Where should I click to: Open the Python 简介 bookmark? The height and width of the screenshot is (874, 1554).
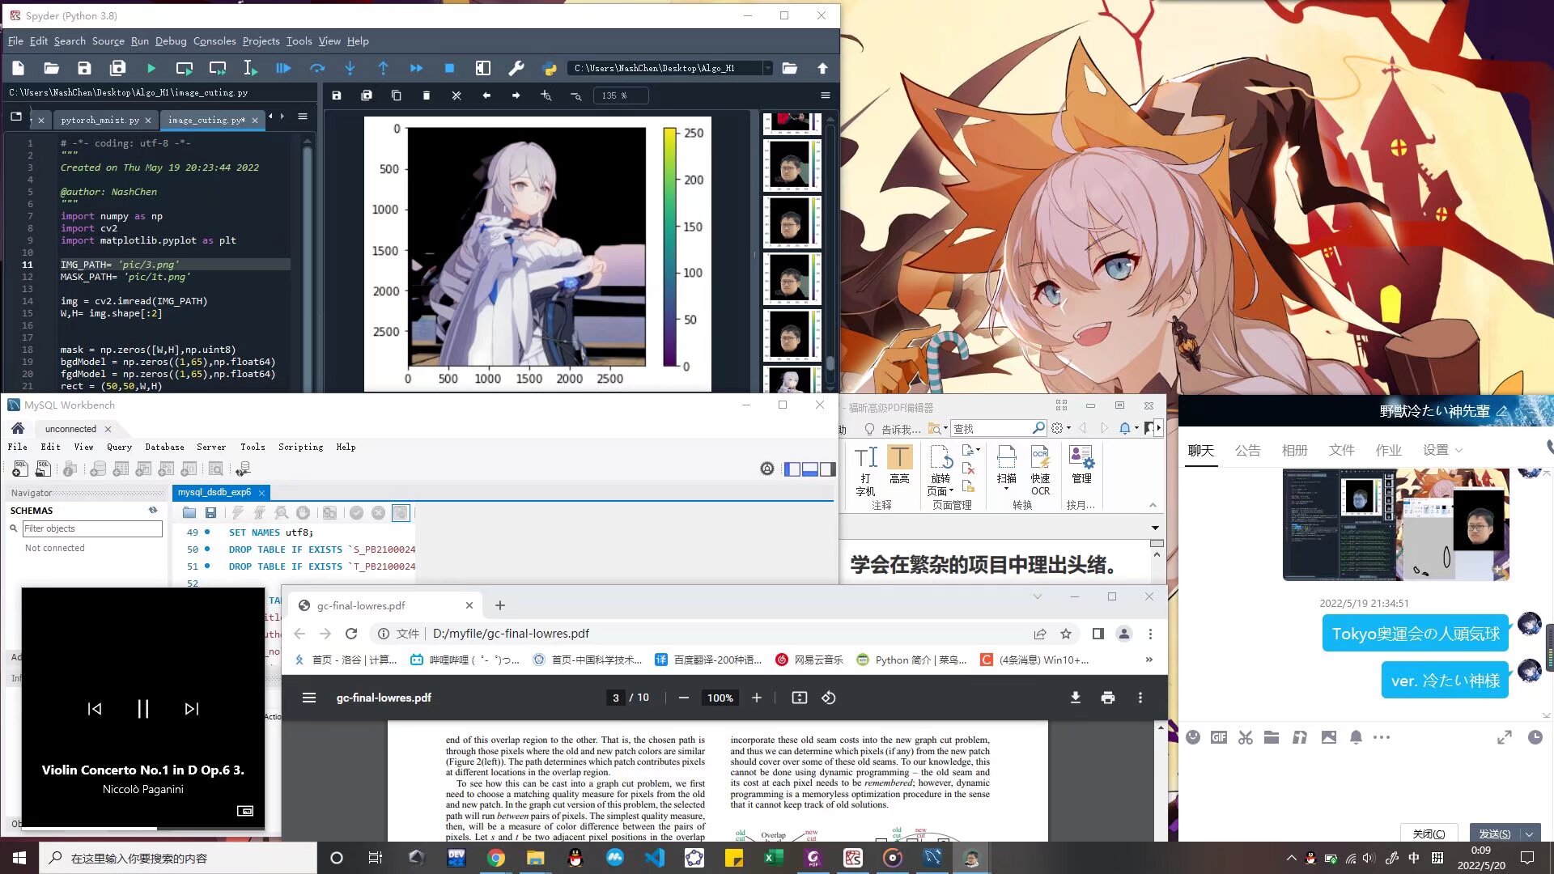[911, 660]
